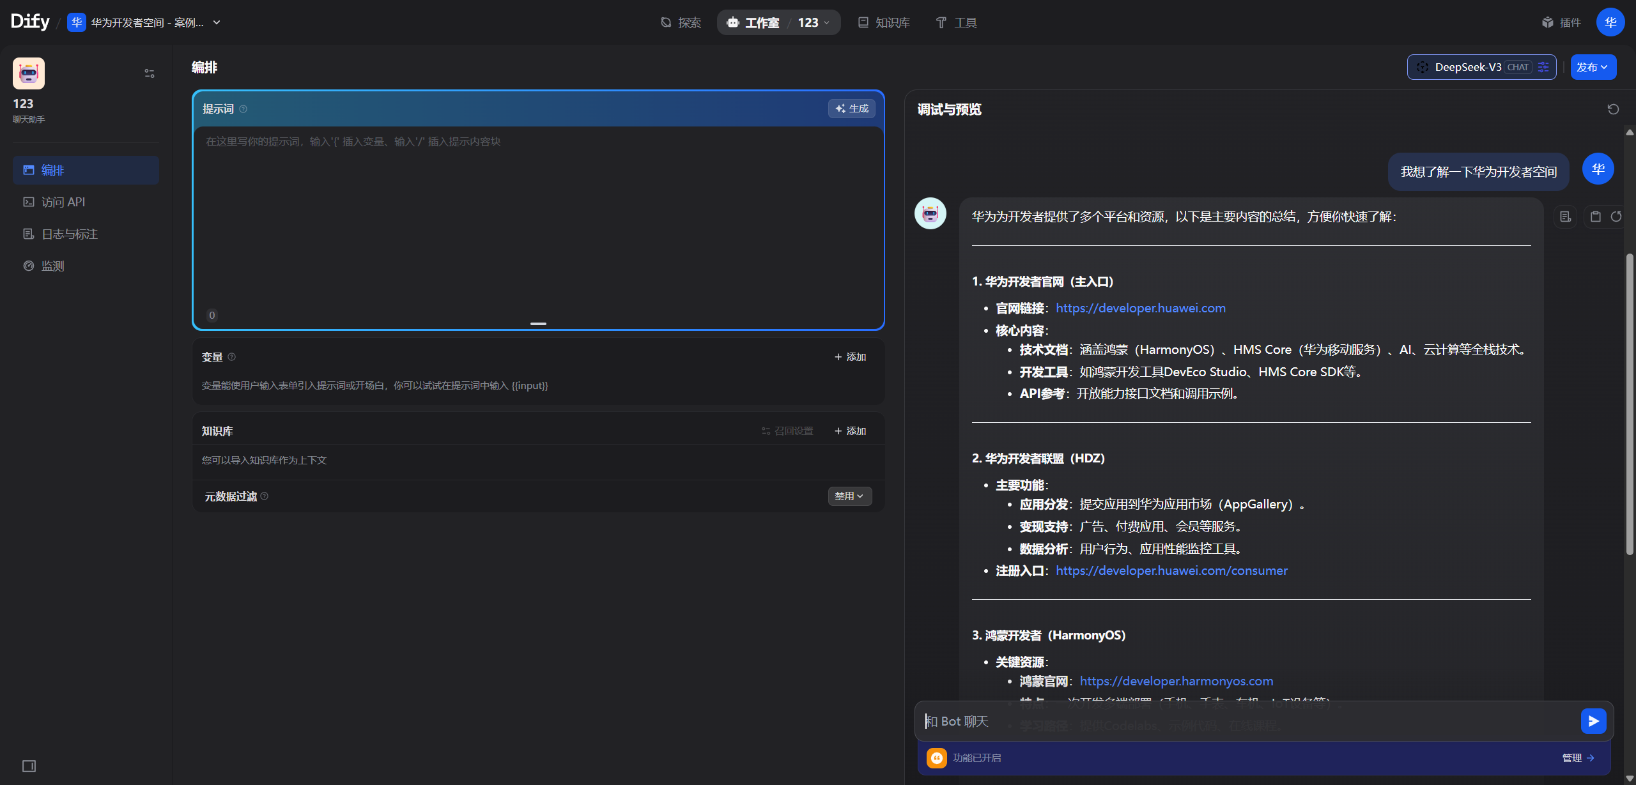Select 日志与标注 in sidebar
Image resolution: width=1636 pixels, height=785 pixels.
(x=69, y=234)
